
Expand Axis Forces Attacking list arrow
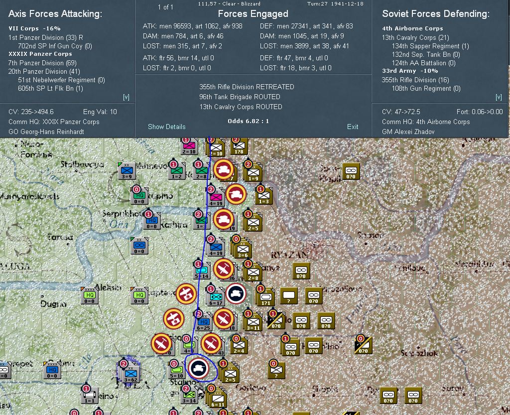coord(126,97)
